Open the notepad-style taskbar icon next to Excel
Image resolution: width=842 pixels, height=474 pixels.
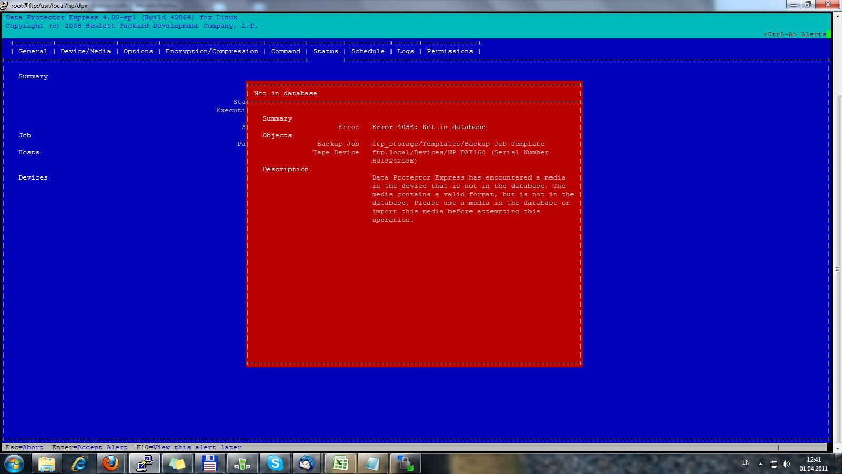pyautogui.click(x=373, y=464)
